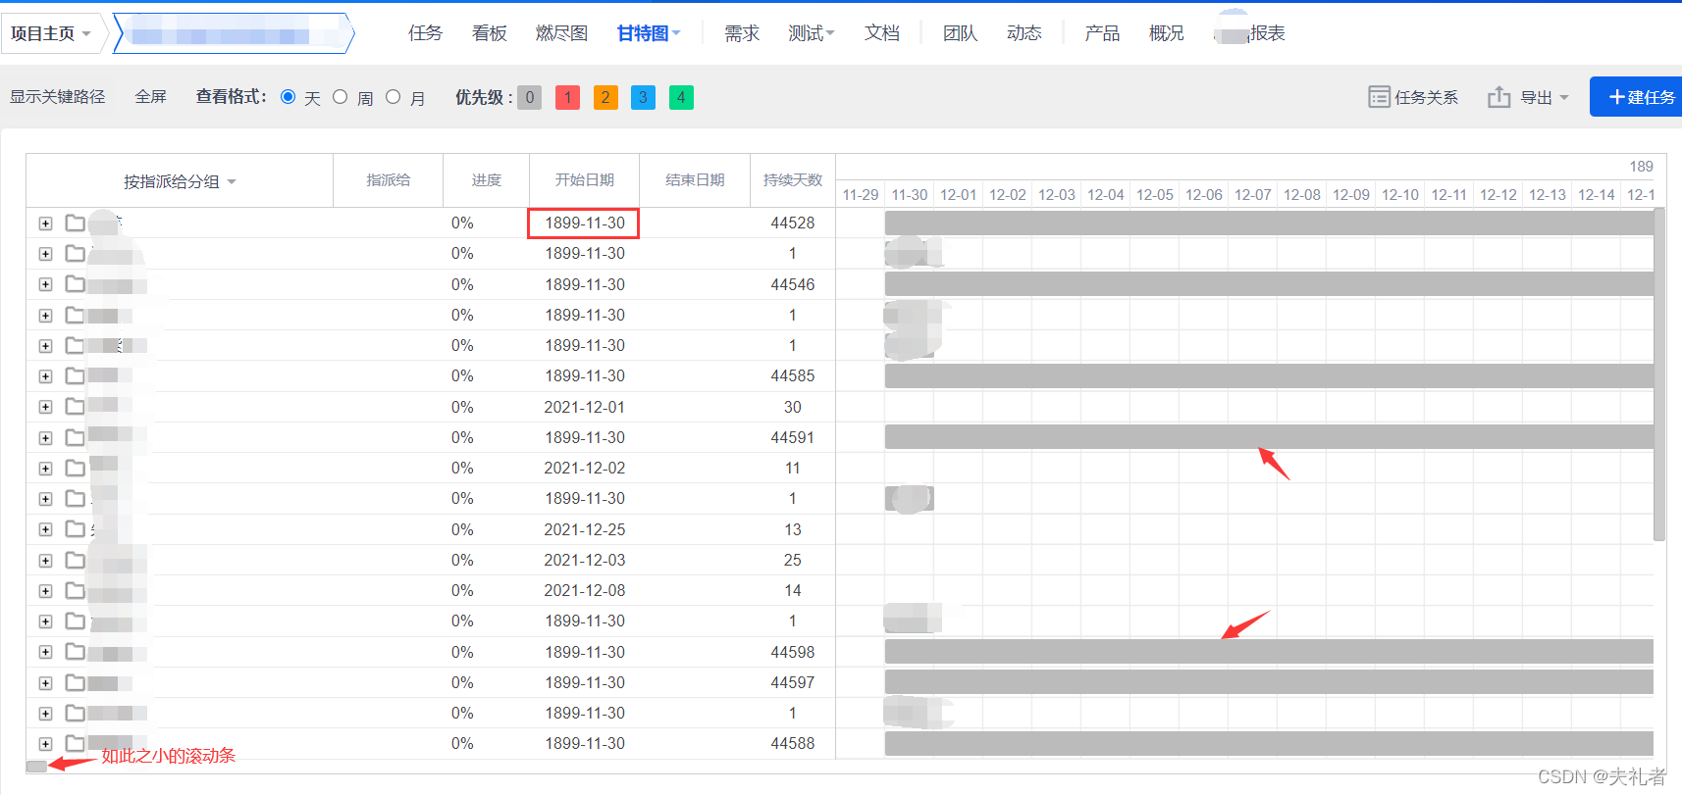Click folder icon in the 2021-12-08 row
This screenshot has height=795, width=1682.
click(x=76, y=590)
